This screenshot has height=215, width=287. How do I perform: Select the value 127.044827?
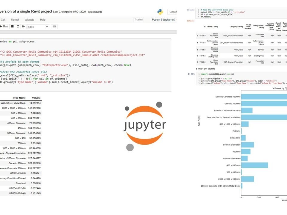coord(34,158)
